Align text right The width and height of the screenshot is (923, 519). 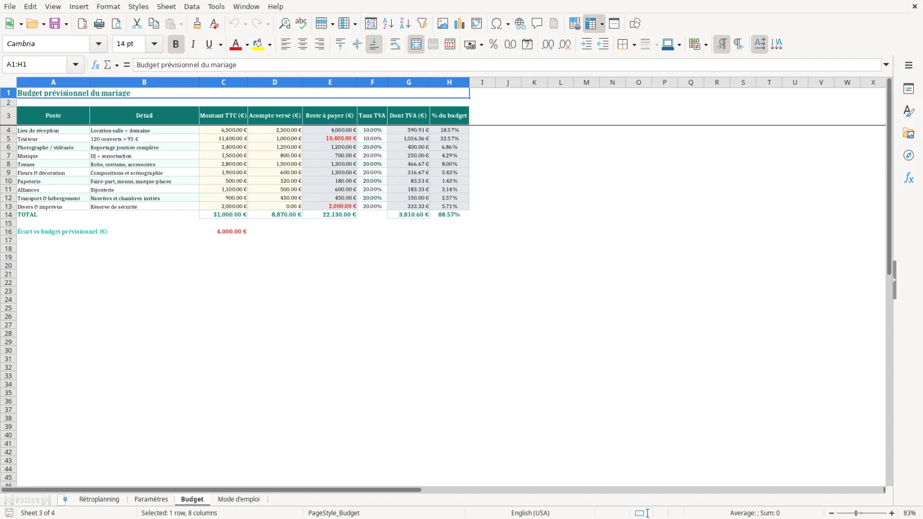pyautogui.click(x=320, y=44)
